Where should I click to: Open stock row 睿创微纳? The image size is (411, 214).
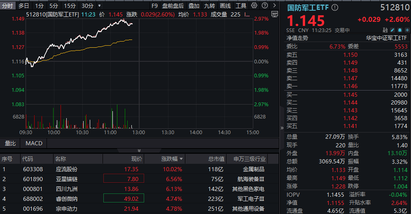(x=139, y=199)
